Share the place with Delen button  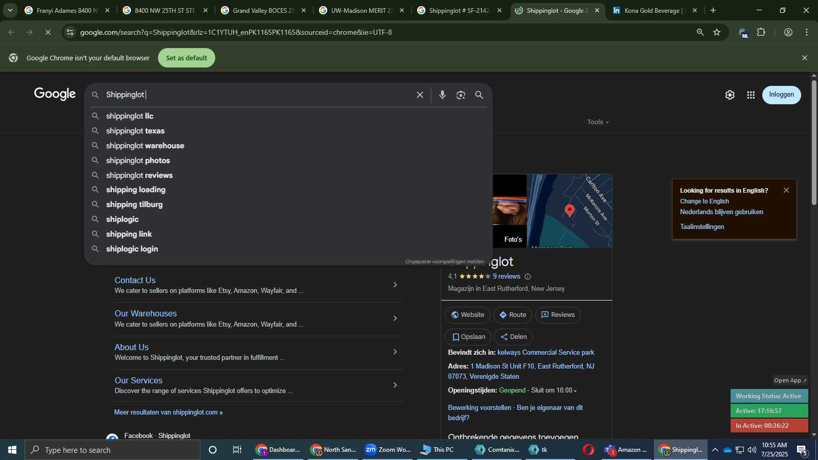click(513, 337)
